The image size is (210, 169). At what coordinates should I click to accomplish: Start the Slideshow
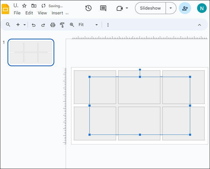click(x=150, y=8)
